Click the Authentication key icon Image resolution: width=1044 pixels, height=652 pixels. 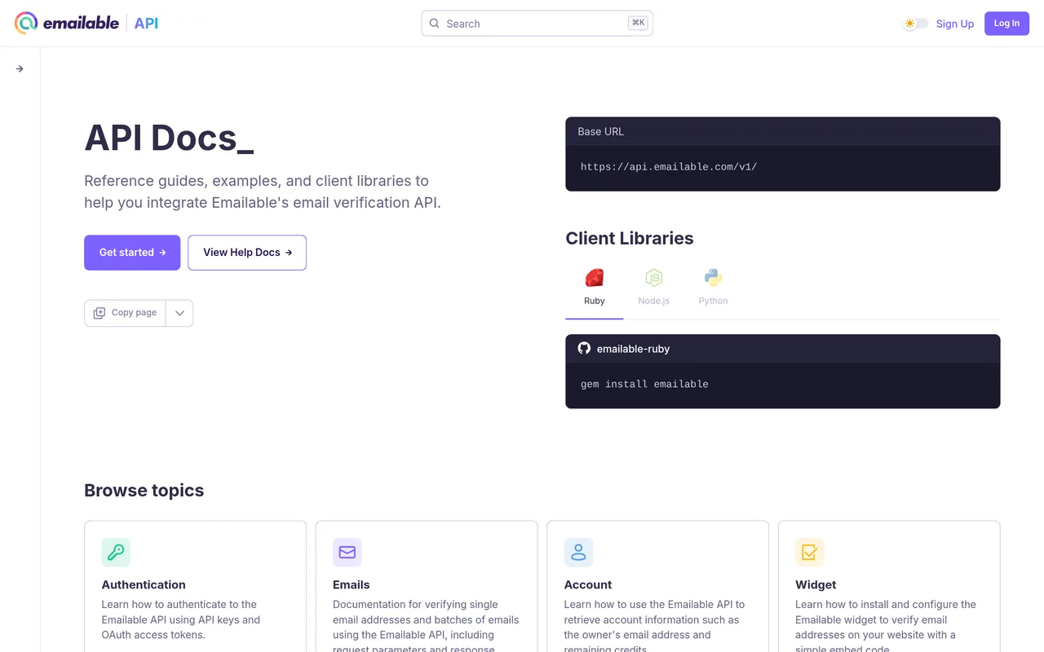click(116, 552)
